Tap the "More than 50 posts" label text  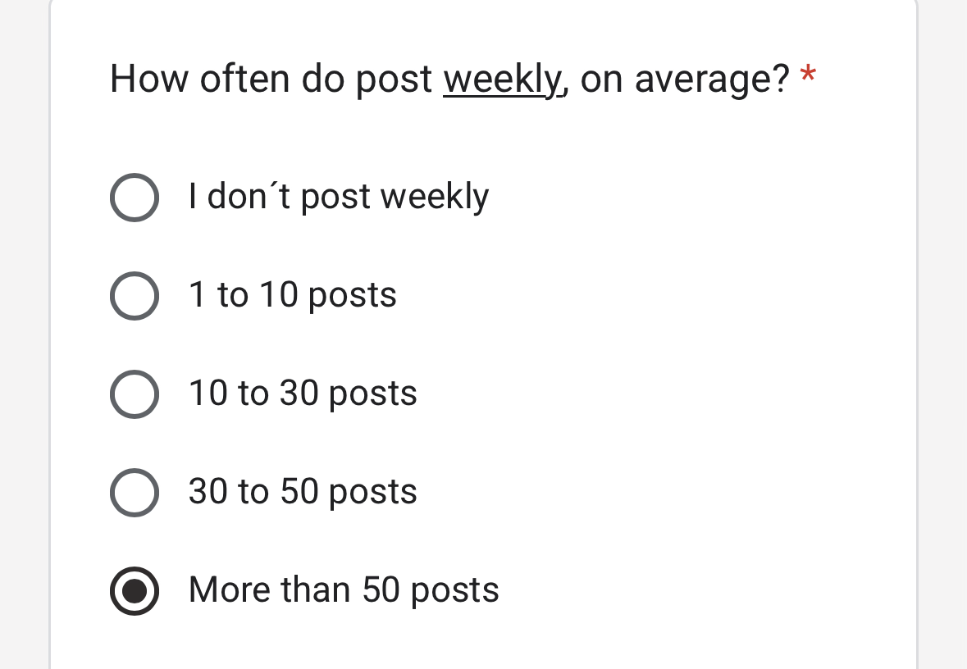pyautogui.click(x=344, y=591)
